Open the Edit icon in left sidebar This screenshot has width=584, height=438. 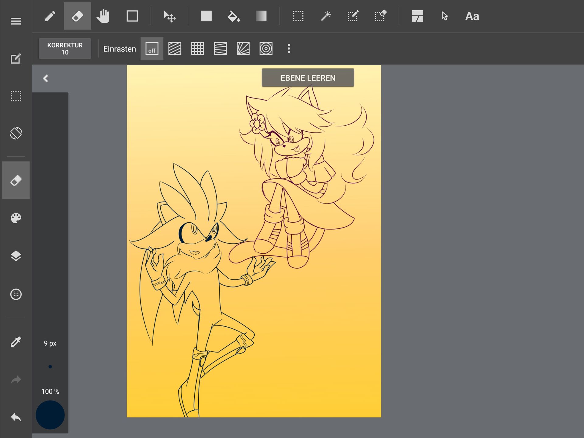tap(16, 58)
